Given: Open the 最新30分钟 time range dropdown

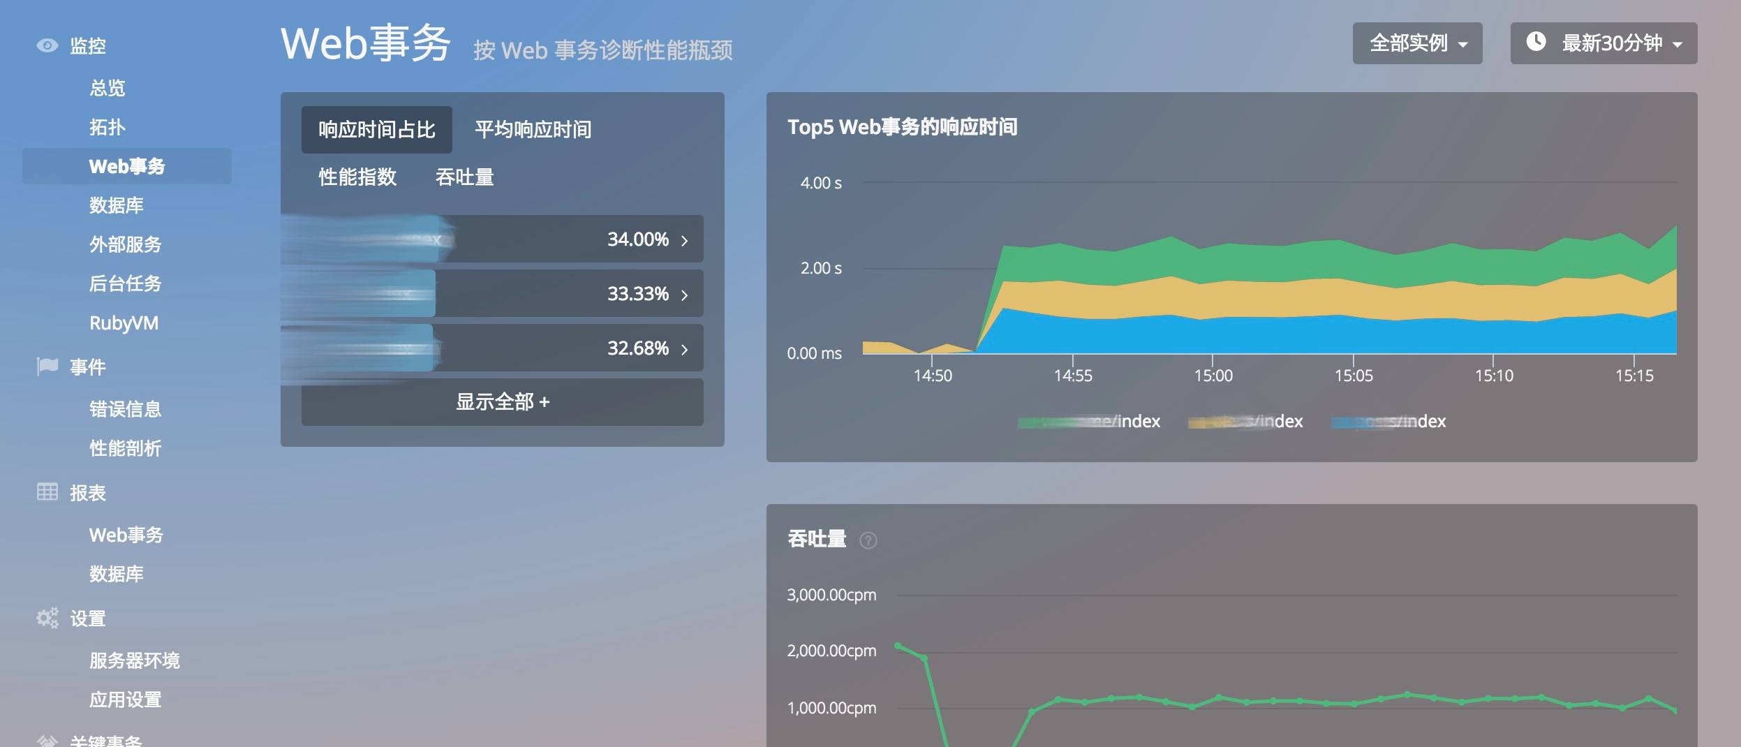Looking at the screenshot, I should click(x=1603, y=43).
